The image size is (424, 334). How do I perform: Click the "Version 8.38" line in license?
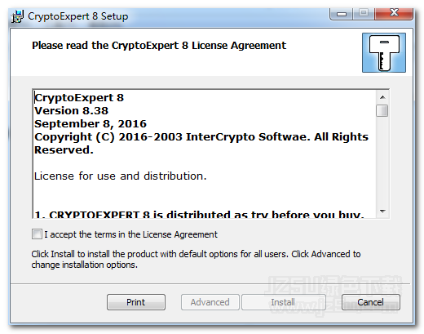[x=71, y=111]
